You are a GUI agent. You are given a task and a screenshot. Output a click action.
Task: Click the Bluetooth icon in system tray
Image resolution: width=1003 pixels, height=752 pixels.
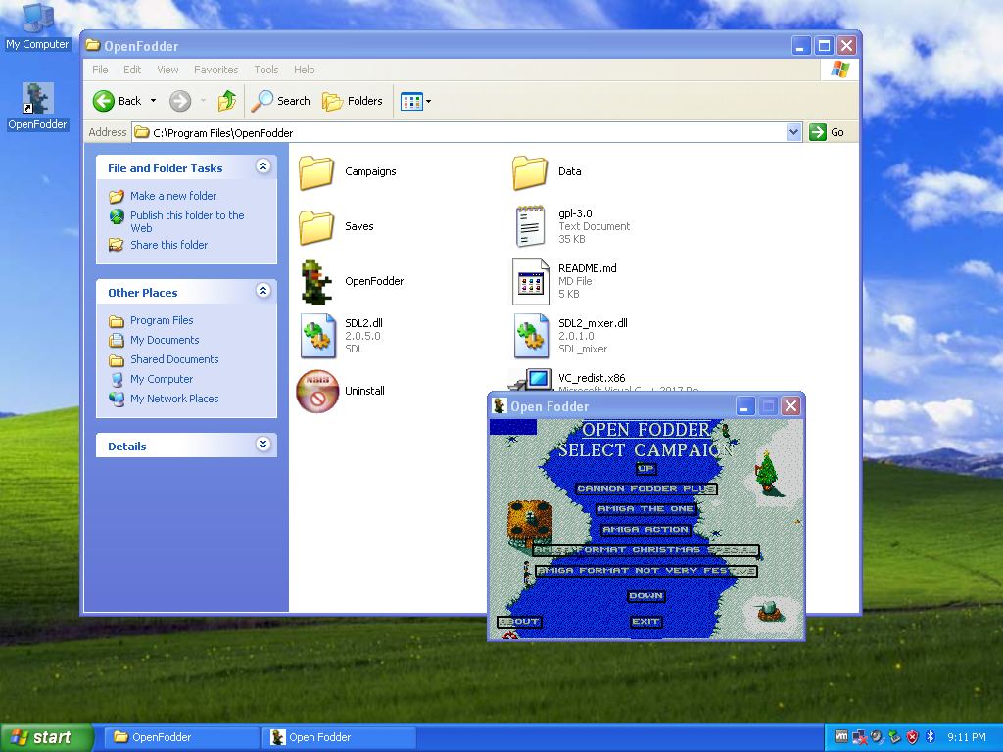[930, 737]
